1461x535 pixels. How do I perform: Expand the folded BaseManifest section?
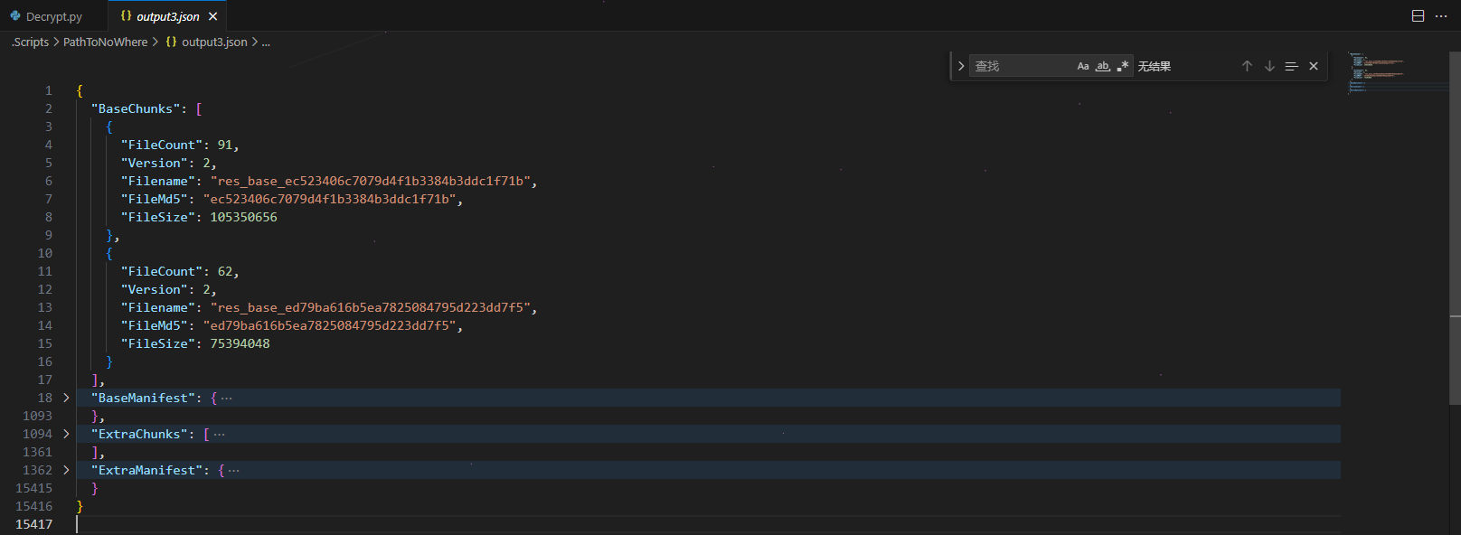66,398
